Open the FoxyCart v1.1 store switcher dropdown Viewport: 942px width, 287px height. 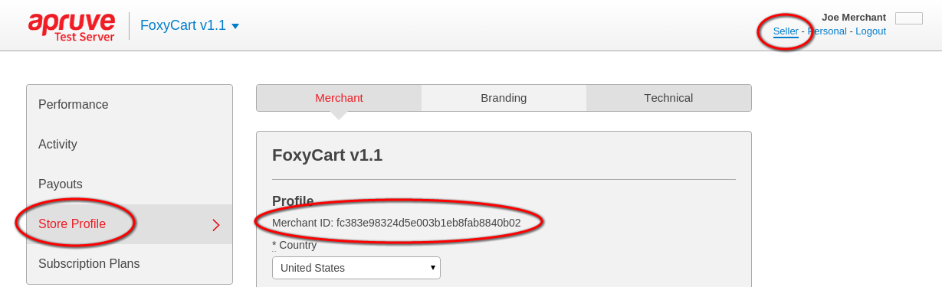(189, 25)
